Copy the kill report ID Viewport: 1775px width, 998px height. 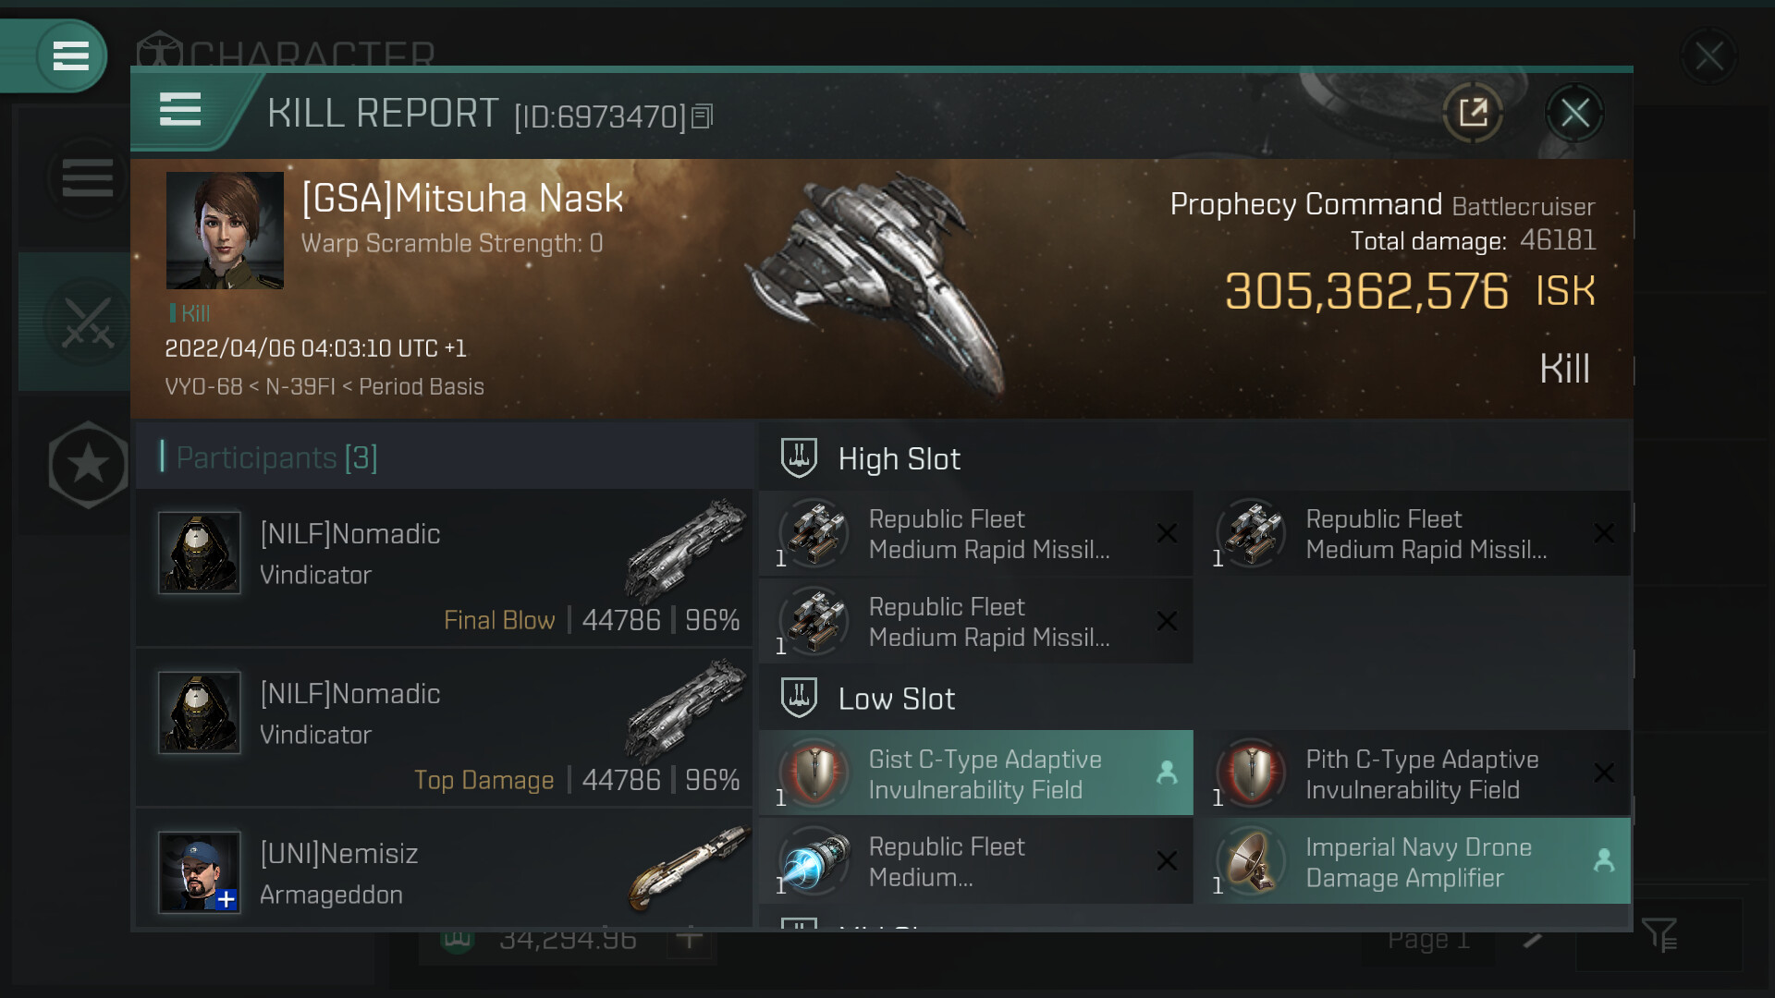click(703, 116)
